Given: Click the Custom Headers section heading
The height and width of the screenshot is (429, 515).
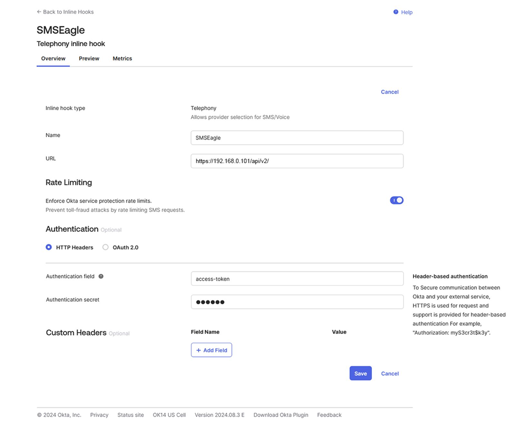Looking at the screenshot, I should 76,332.
